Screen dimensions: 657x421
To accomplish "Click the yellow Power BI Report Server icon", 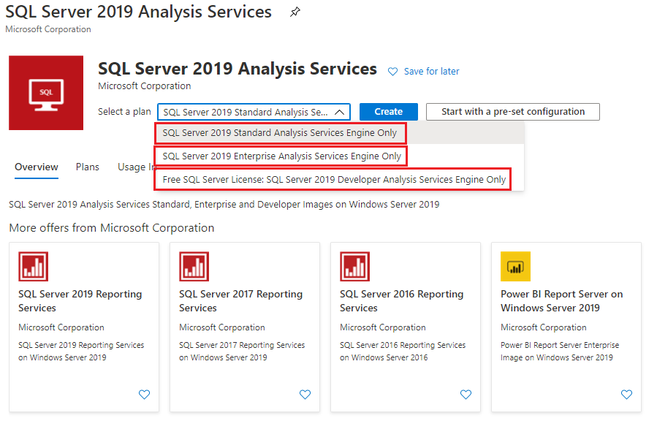I will (515, 267).
